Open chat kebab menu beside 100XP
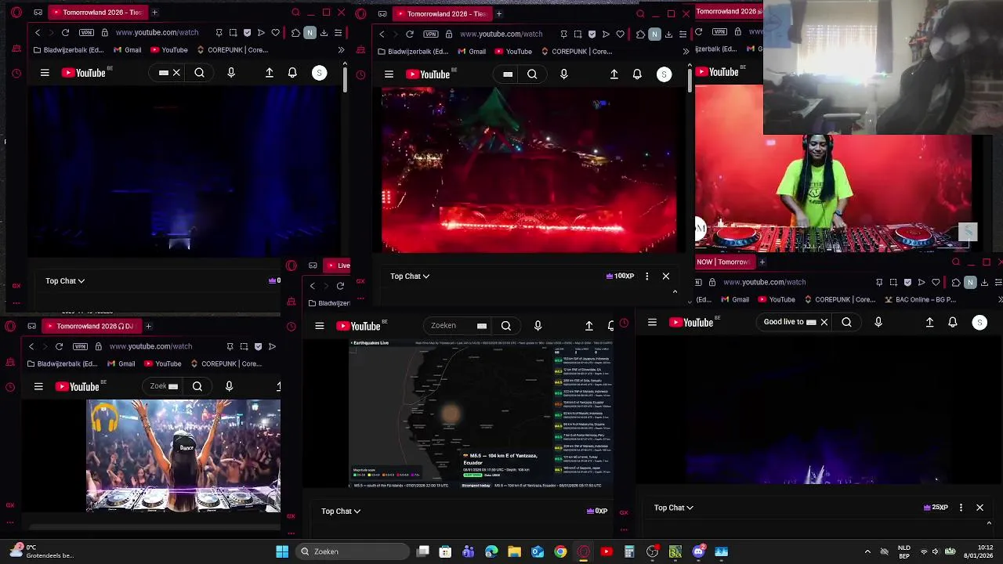The height and width of the screenshot is (564, 1003). click(646, 276)
